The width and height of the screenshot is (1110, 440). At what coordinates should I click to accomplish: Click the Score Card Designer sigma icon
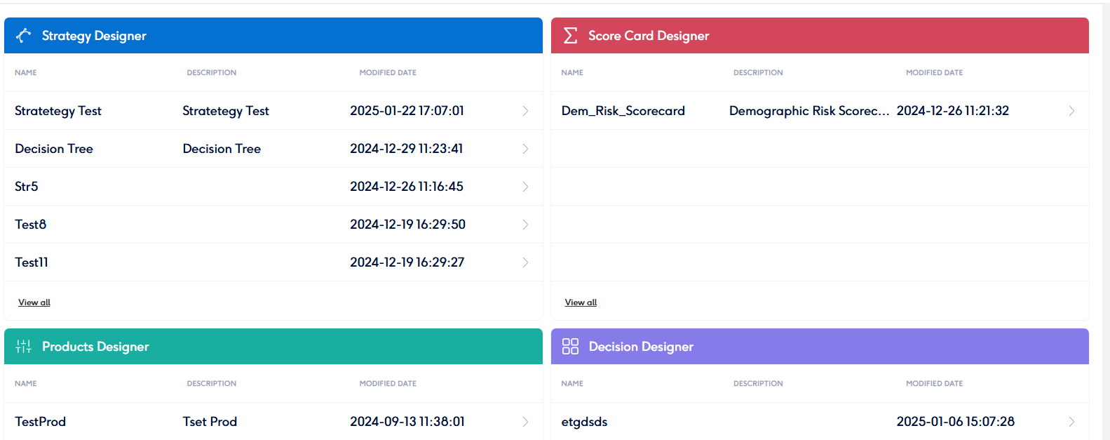pyautogui.click(x=571, y=36)
